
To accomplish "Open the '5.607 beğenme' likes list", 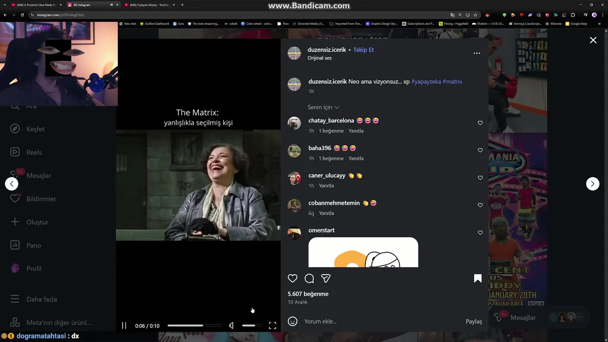I will pos(308,294).
